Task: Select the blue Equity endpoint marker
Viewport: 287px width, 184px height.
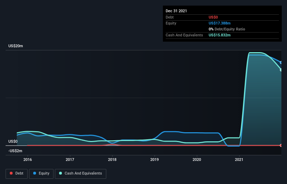Action: [281, 62]
